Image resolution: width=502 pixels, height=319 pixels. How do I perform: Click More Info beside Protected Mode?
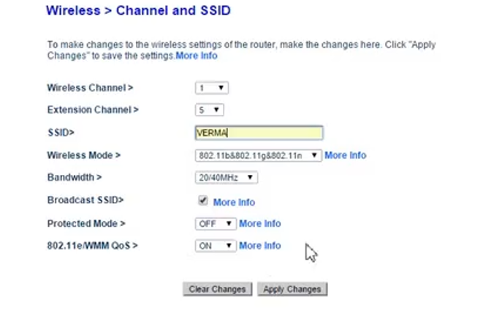(x=259, y=224)
